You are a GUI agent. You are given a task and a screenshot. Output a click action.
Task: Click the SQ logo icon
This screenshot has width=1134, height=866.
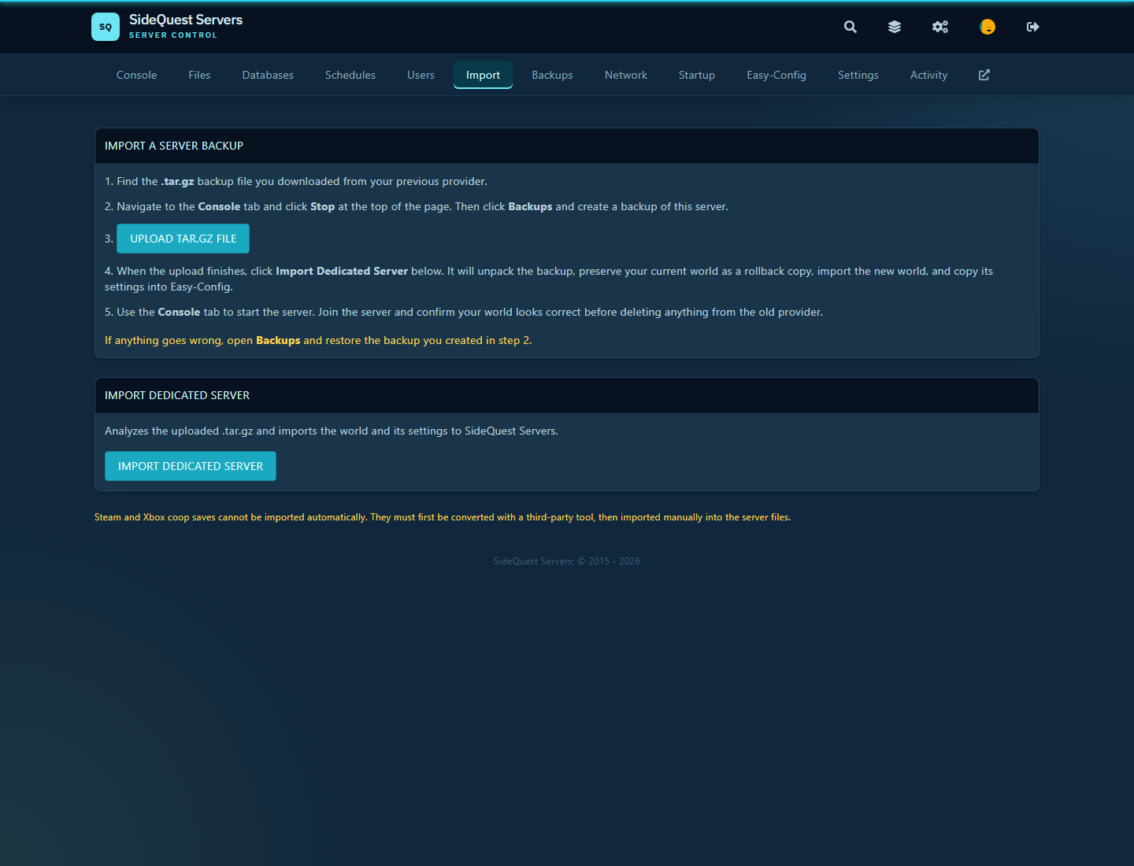point(106,27)
